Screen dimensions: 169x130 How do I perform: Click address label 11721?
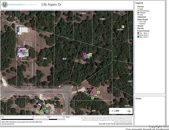click(120, 30)
